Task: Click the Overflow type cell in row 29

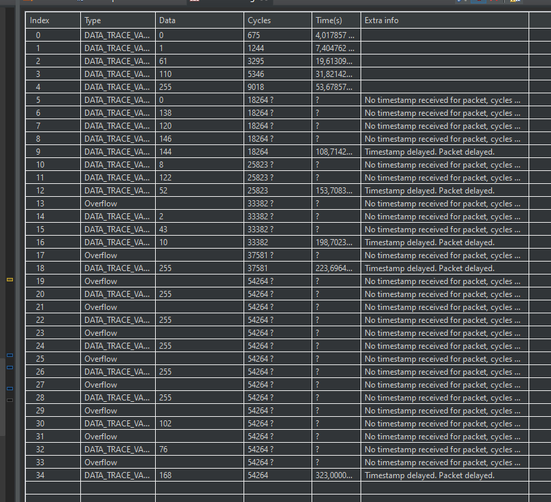Action: (x=118, y=411)
